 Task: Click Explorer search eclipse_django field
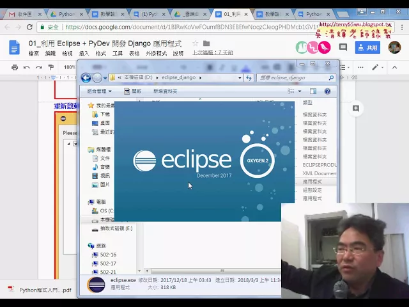coord(296,77)
